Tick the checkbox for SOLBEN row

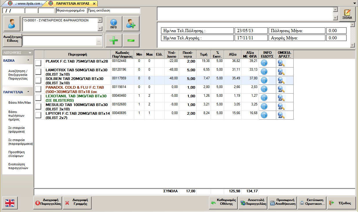tap(38, 81)
